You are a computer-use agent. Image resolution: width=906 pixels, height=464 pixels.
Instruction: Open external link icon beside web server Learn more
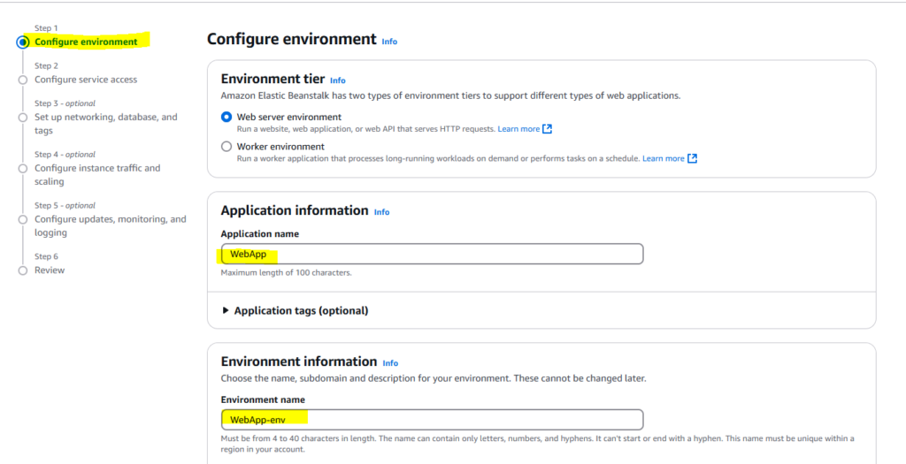click(548, 129)
